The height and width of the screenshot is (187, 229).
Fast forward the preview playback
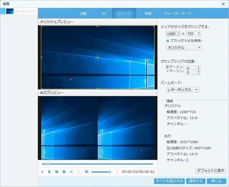pos(57,172)
